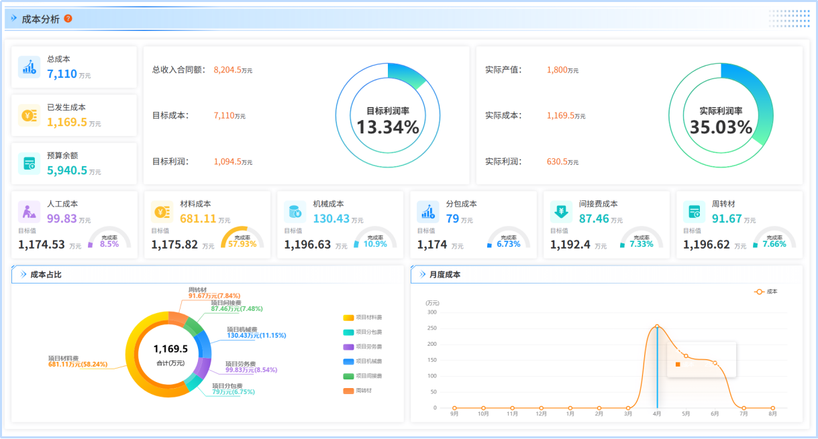Click the 实际产值 value 1,800

pyautogui.click(x=557, y=70)
